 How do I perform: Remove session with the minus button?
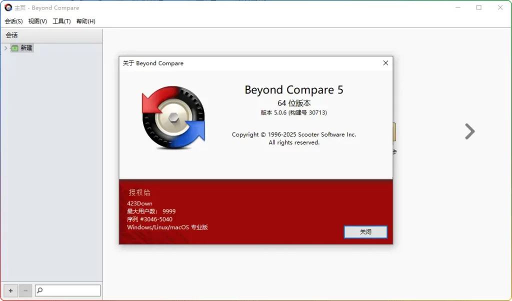tap(25, 290)
